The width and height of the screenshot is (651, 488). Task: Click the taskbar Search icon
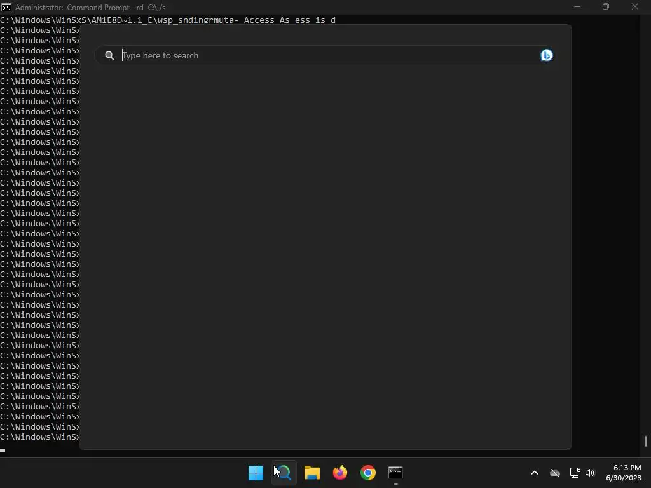tap(284, 473)
